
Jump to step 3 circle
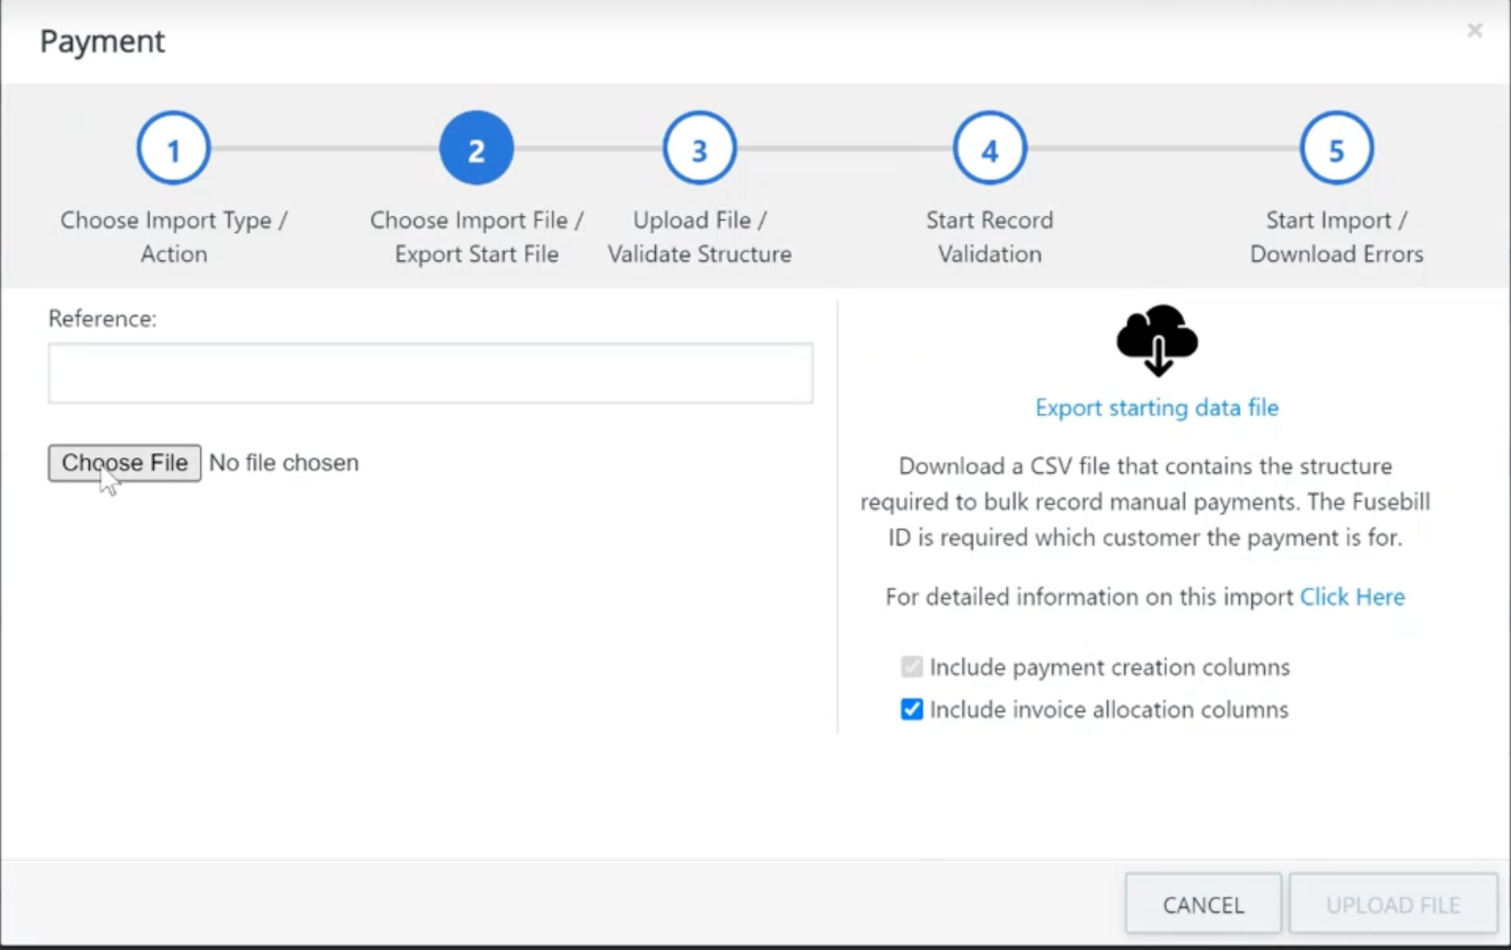[699, 148]
